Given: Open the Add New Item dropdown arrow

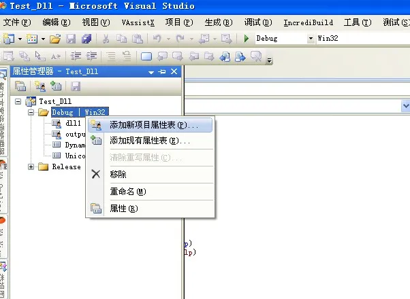Looking at the screenshot, I should (43, 39).
